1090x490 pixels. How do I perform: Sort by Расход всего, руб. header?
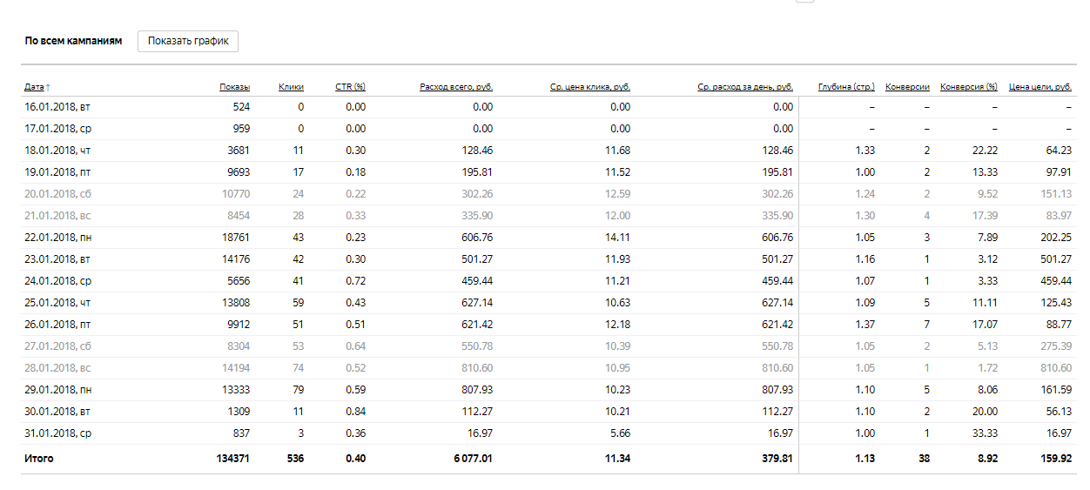coord(455,87)
